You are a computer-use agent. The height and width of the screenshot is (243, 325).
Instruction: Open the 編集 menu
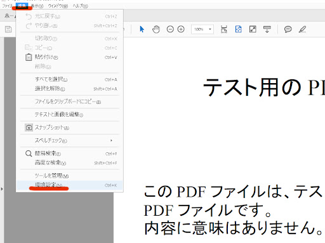point(22,6)
